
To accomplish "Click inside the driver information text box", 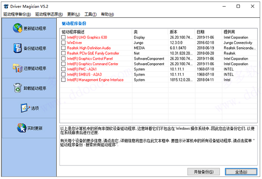I will [159, 145].
